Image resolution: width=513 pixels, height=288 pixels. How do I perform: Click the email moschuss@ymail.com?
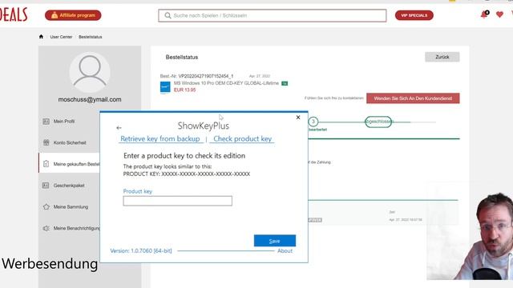[90, 99]
